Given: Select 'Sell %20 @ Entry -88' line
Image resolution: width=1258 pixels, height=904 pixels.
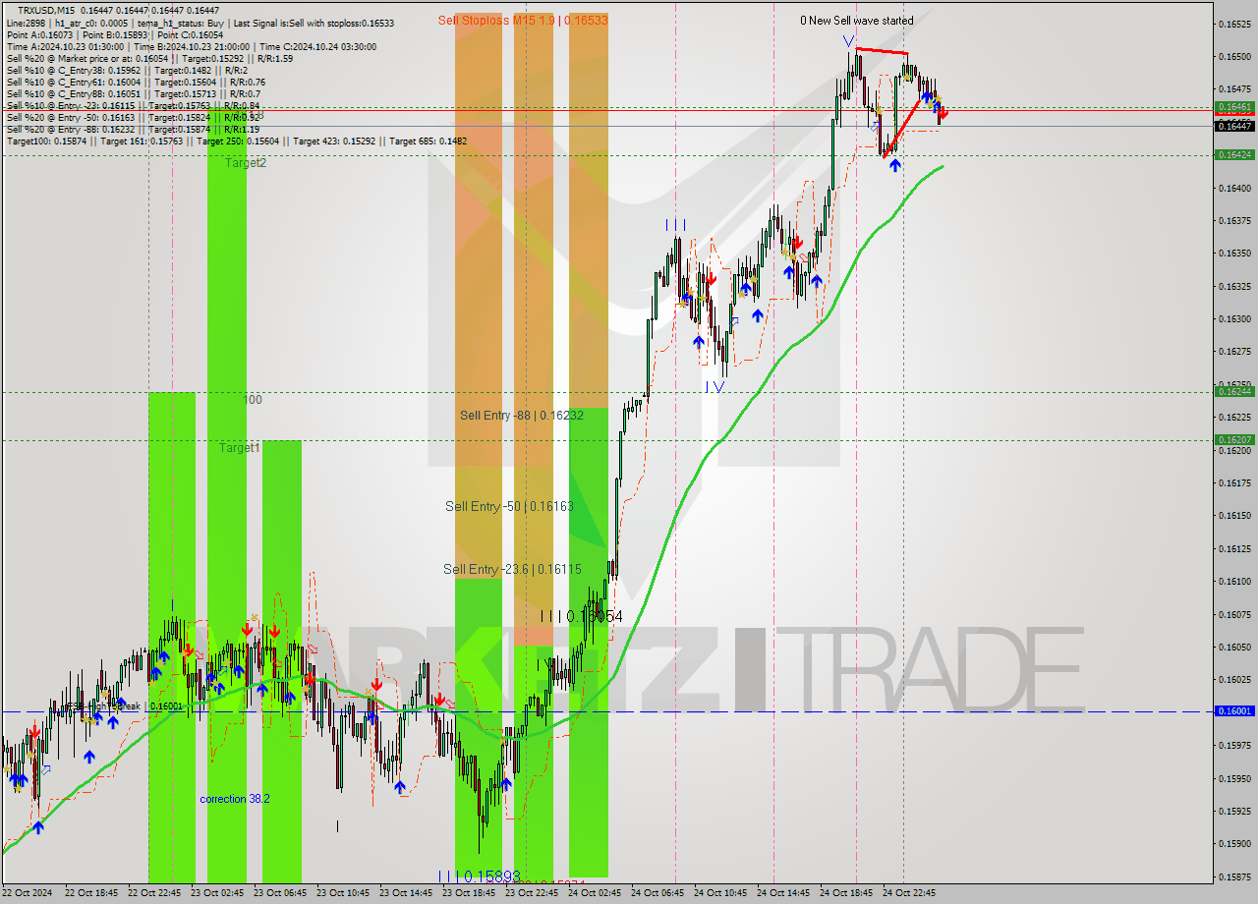Looking at the screenshot, I should 133,129.
